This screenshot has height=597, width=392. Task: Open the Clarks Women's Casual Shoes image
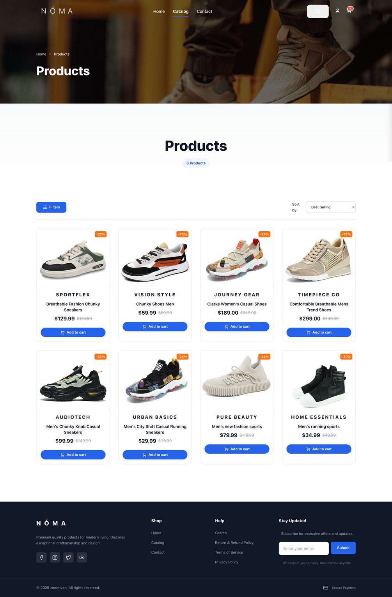pos(237,258)
